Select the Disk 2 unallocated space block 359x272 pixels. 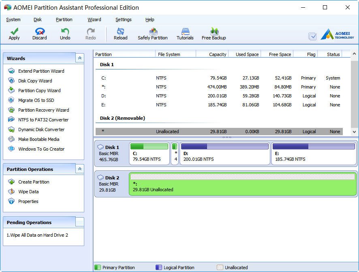[x=242, y=184]
